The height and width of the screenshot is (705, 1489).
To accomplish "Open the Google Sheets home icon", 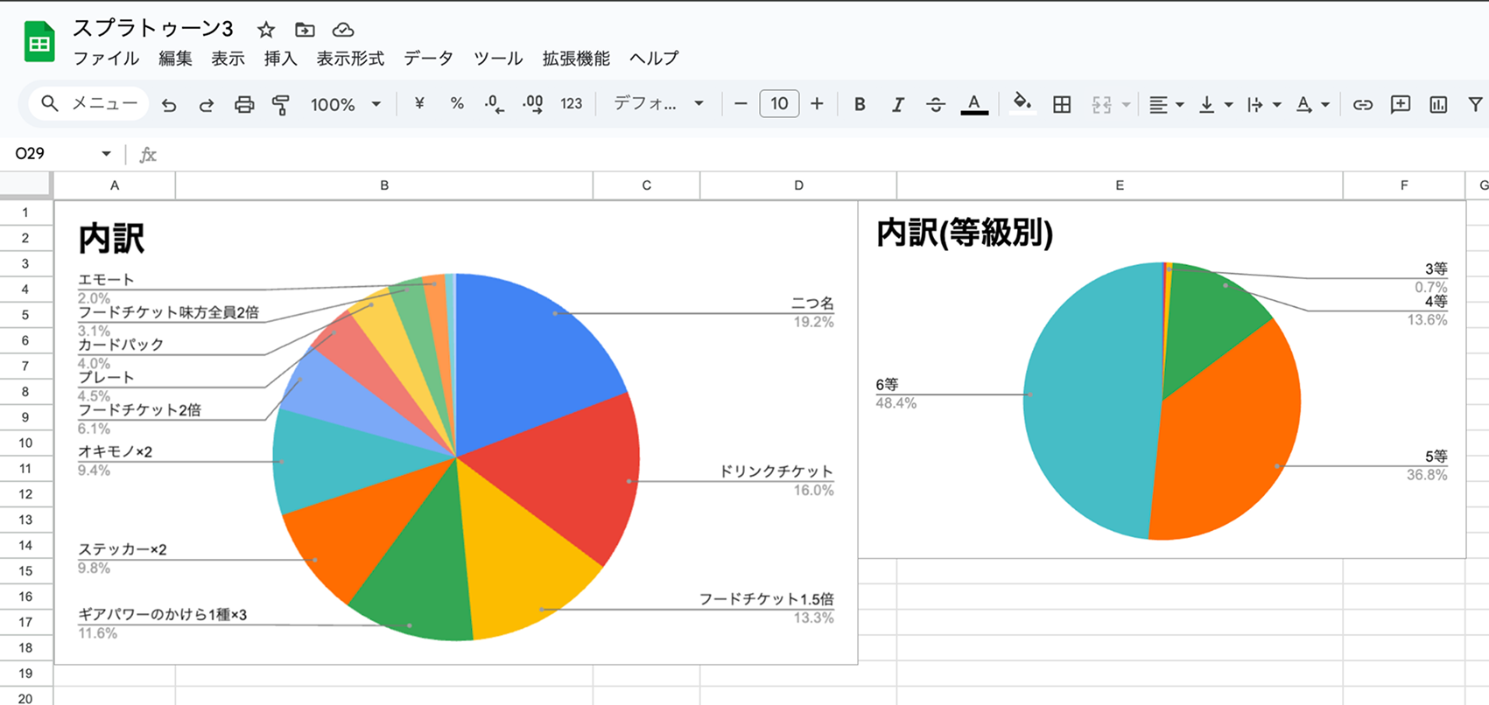I will (x=39, y=41).
